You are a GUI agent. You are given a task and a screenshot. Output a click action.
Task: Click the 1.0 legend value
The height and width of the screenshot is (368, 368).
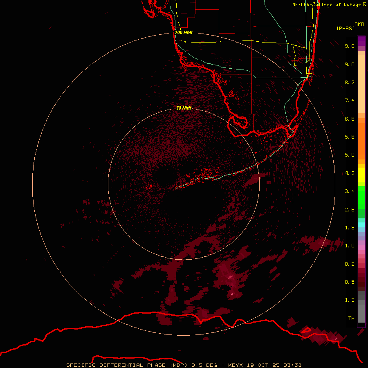point(350,246)
